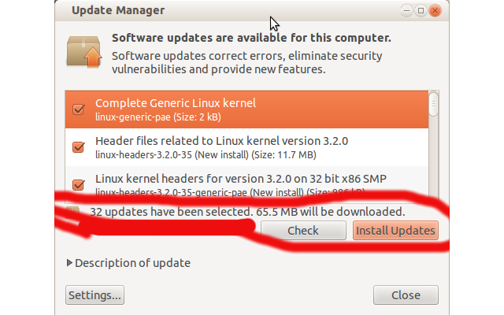
Task: Click the "32 updates have been selected" status text
Action: point(247,212)
